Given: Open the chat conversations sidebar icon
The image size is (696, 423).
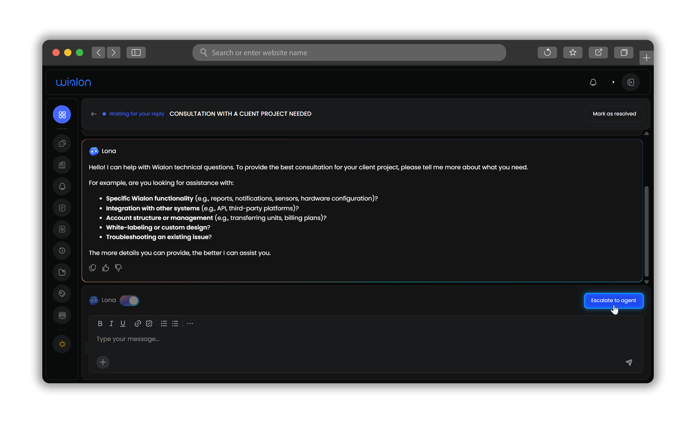Looking at the screenshot, I should (62, 144).
